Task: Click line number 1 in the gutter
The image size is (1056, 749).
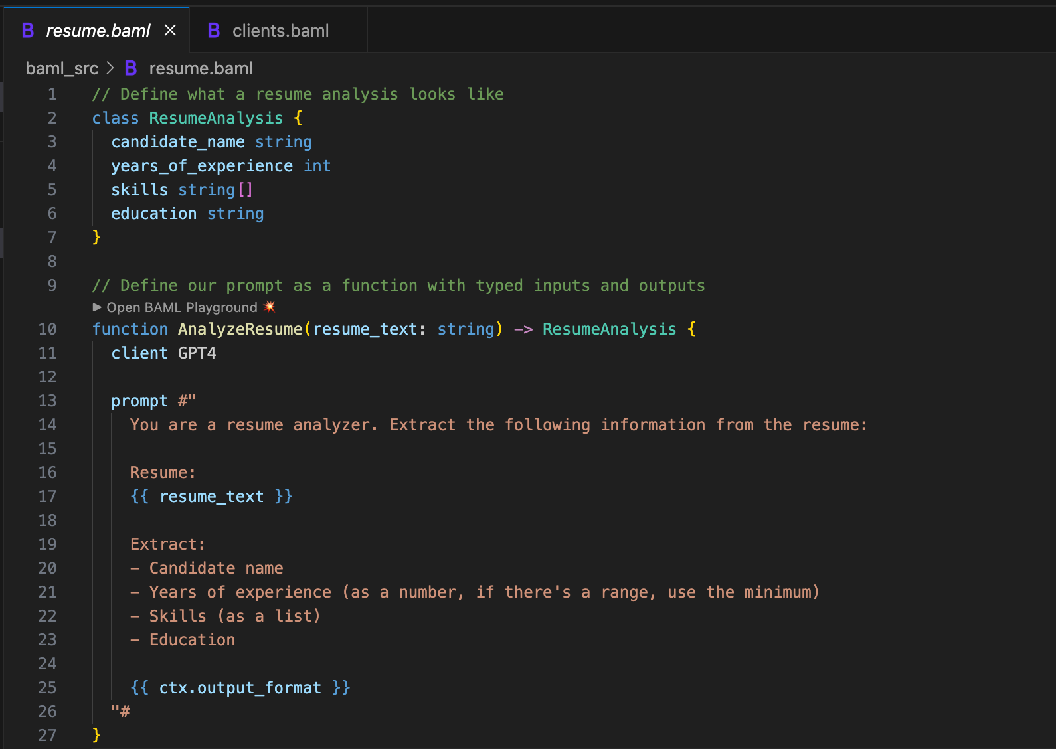Action: coord(52,94)
